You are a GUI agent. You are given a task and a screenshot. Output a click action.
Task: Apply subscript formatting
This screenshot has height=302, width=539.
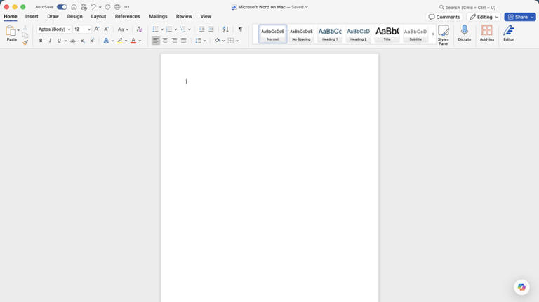[x=83, y=41]
